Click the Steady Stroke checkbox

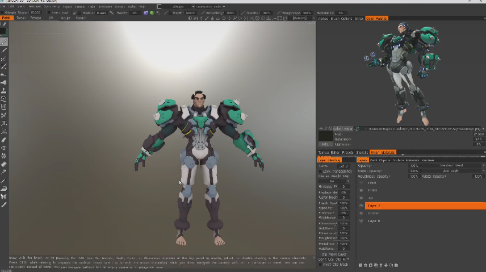pos(2,12)
